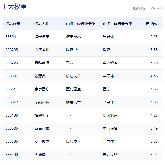The image size is (165, 165).
Task: Click the name 拓荆科技
Action: tap(42, 102)
